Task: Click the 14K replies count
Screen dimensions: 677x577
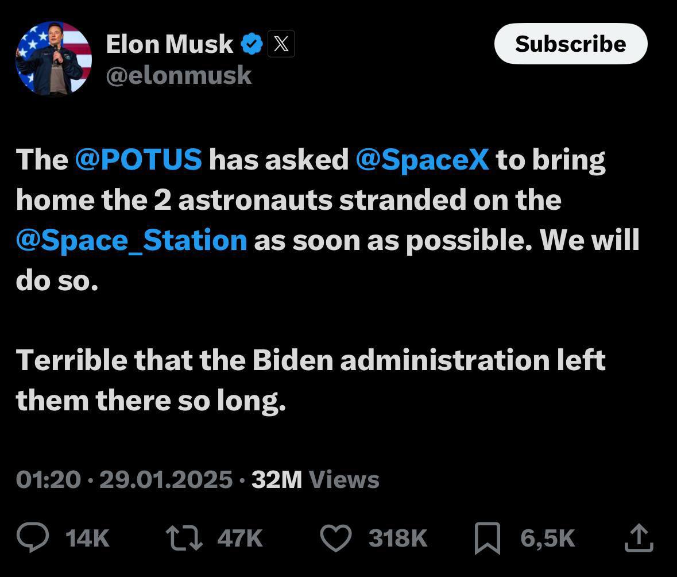Action: pyautogui.click(x=87, y=538)
